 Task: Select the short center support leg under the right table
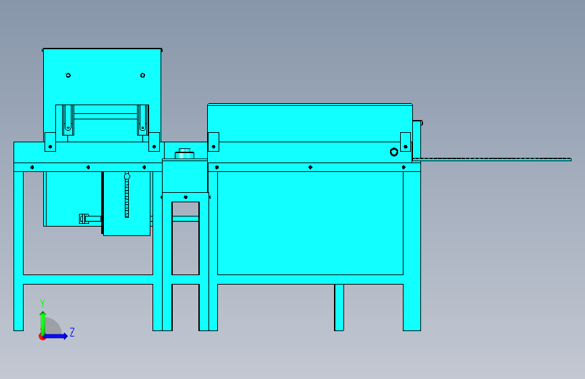pos(339,308)
